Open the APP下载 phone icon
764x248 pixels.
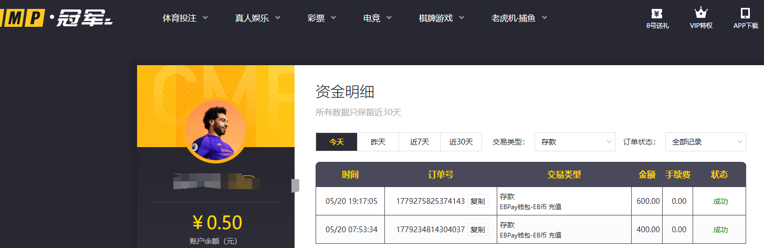[745, 13]
